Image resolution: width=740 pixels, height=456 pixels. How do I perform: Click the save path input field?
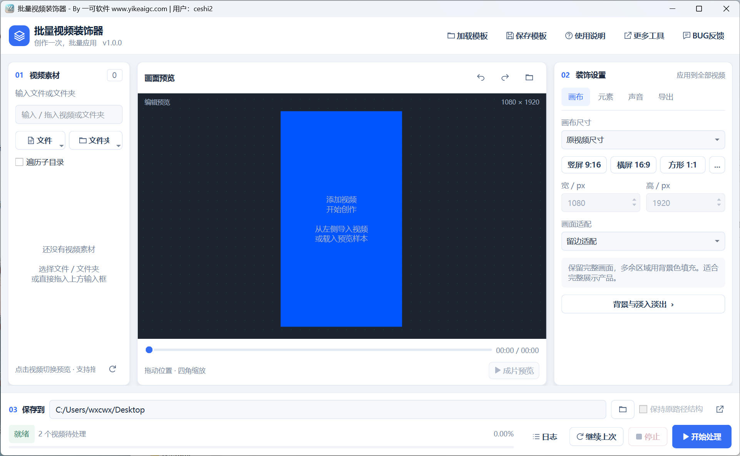[327, 410]
